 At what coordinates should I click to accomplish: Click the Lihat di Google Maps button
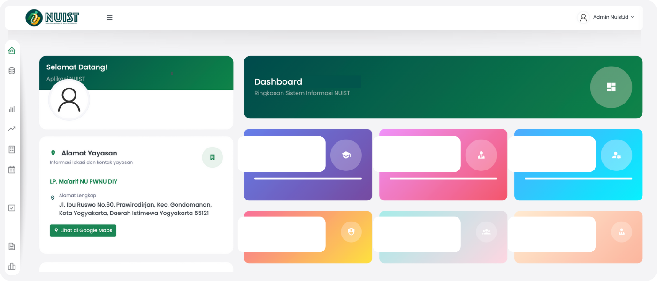(x=83, y=230)
